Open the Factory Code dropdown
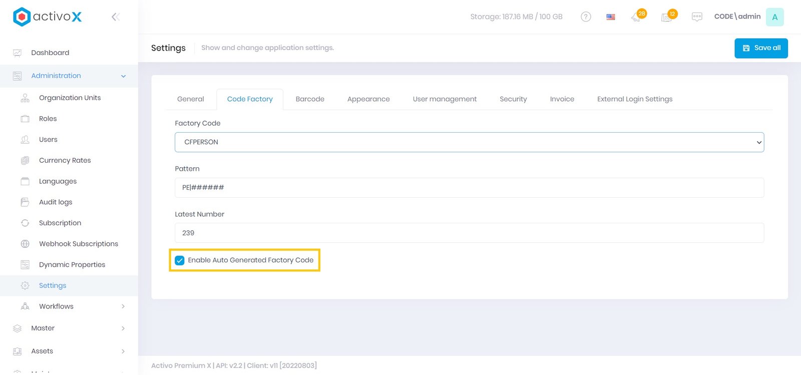The height and width of the screenshot is (375, 801). [x=469, y=142]
